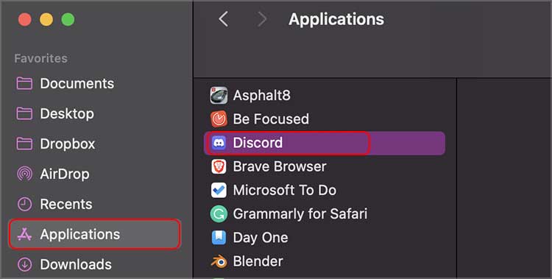Select Applications in the sidebar

point(95,234)
